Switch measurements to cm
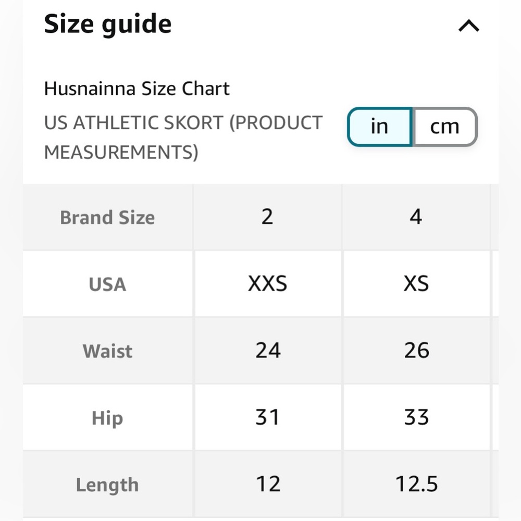521x521 pixels. point(445,127)
